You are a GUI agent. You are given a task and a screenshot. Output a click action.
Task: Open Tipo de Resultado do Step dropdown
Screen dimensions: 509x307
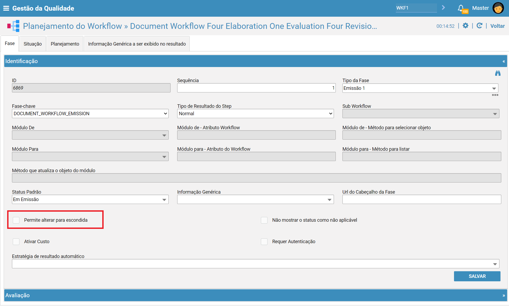pos(255,114)
